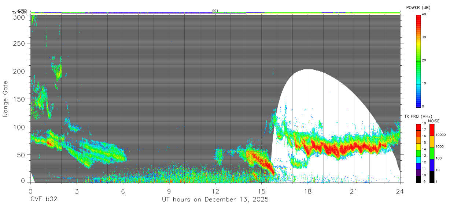Click the 50 label on Range Gate axis

click(x=22, y=155)
